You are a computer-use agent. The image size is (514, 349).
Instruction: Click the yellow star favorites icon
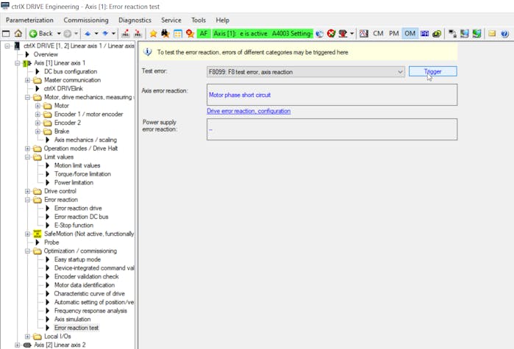pos(153,34)
